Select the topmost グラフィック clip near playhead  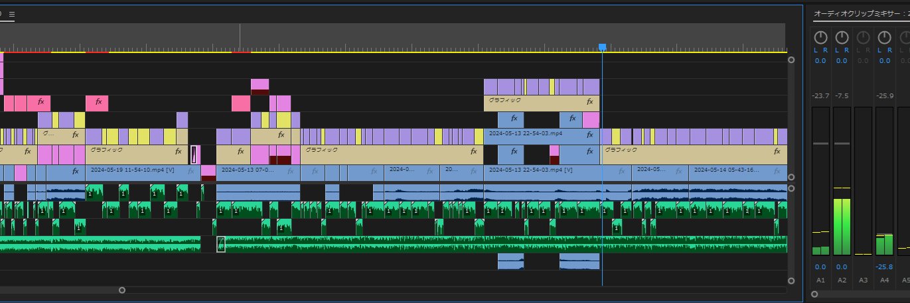(x=541, y=103)
